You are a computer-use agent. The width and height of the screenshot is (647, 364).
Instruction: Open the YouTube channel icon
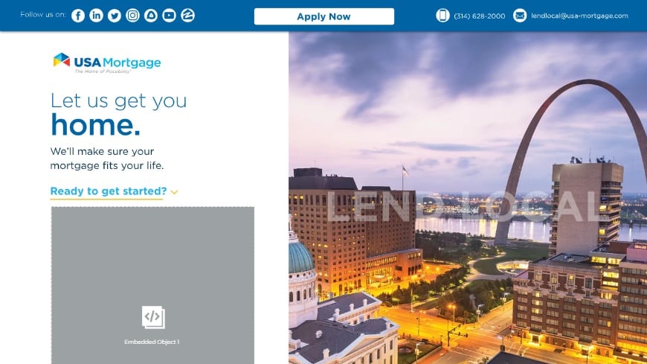pos(169,16)
